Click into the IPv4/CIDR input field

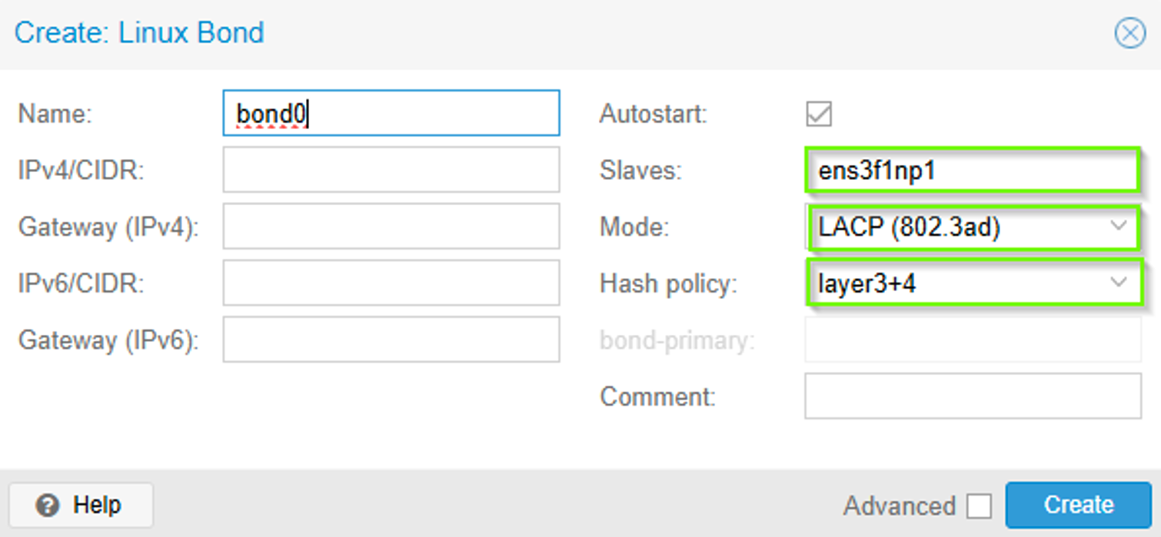391,170
